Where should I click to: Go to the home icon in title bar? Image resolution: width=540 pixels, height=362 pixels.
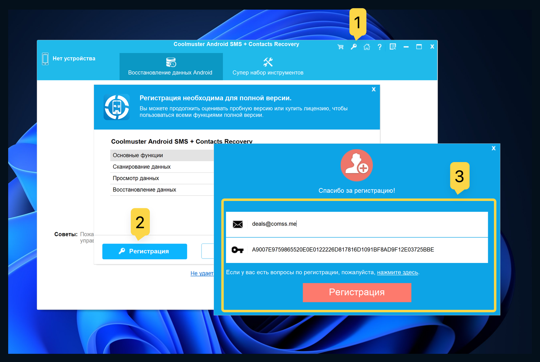(366, 47)
